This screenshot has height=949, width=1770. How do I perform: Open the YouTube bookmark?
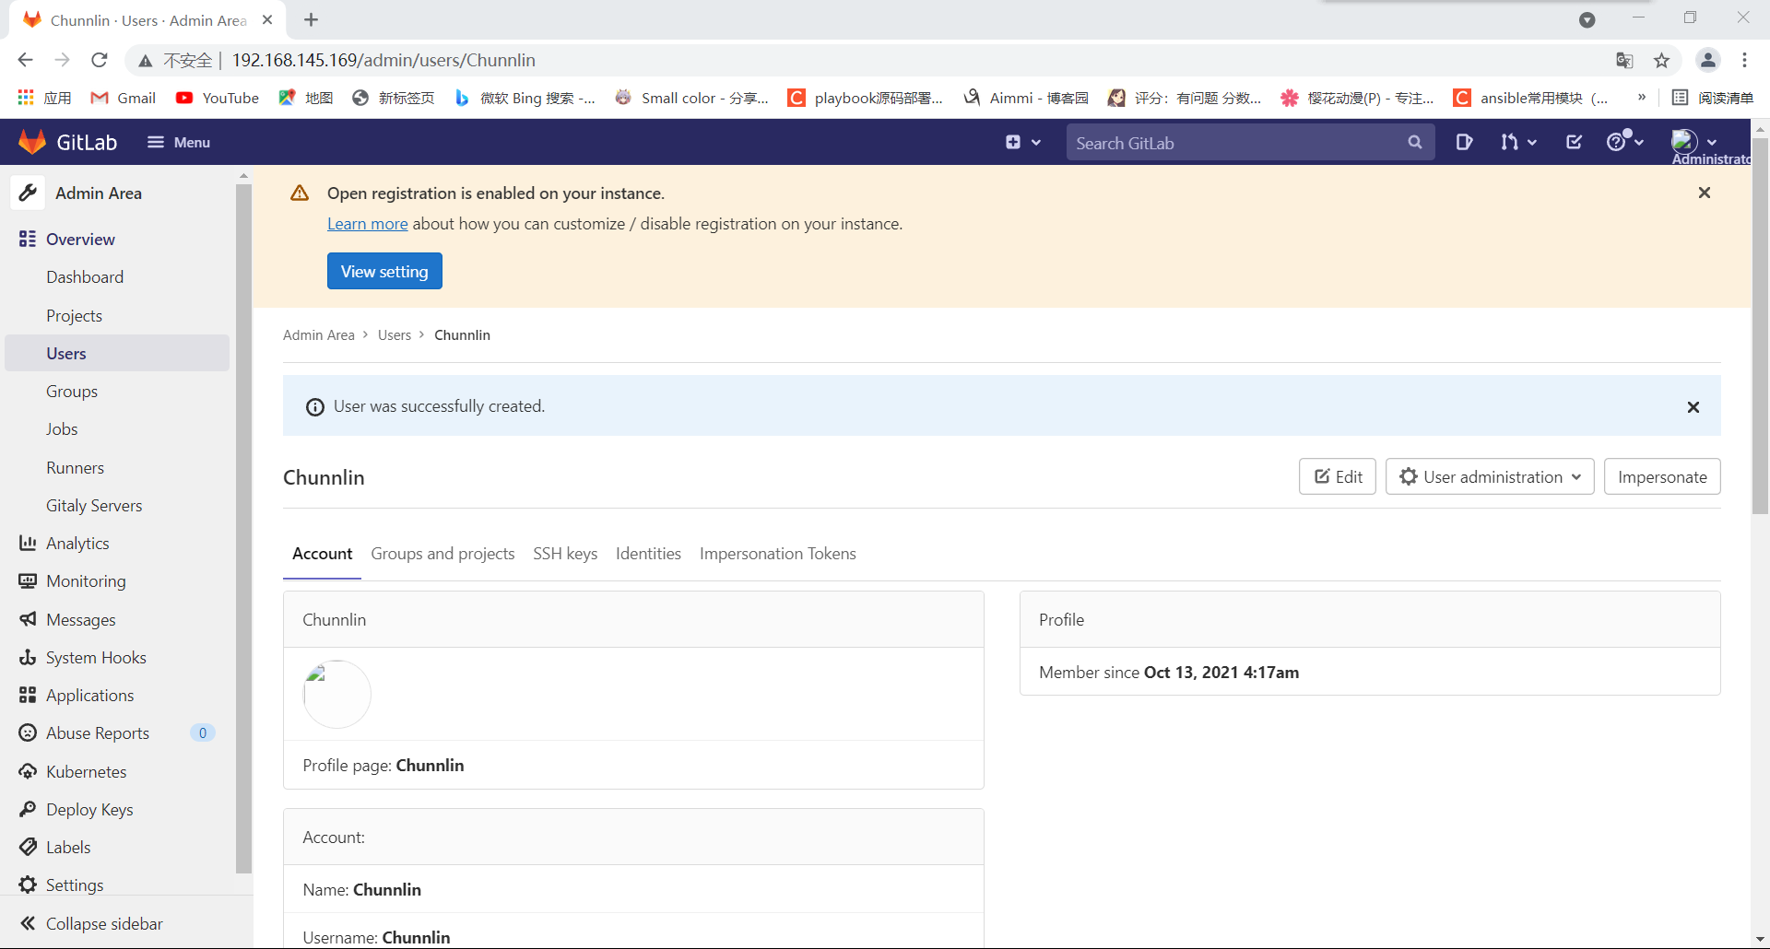(x=218, y=98)
